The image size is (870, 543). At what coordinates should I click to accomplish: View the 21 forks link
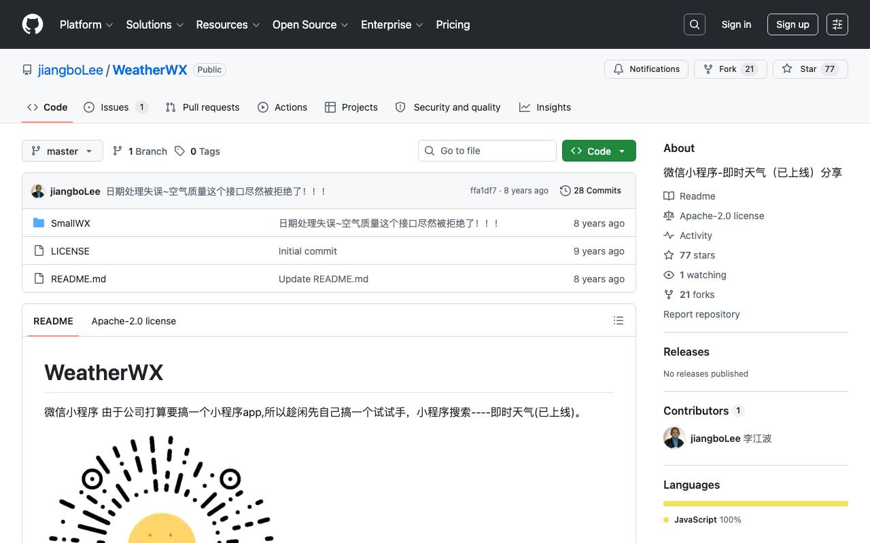pyautogui.click(x=689, y=295)
